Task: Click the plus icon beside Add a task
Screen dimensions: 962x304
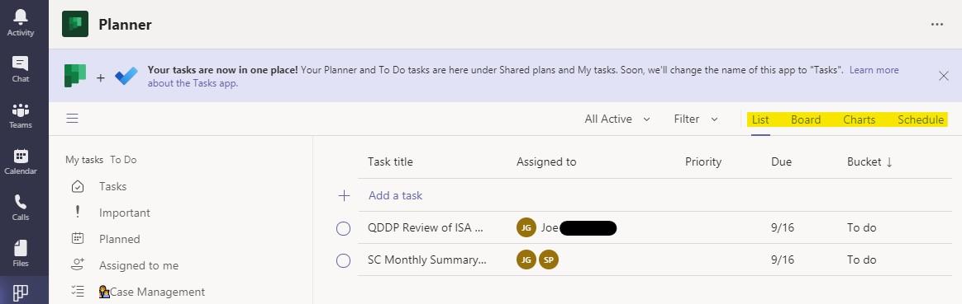Action: coord(344,196)
